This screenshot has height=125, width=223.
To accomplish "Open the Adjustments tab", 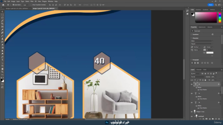I will pyautogui.click(x=202, y=27).
